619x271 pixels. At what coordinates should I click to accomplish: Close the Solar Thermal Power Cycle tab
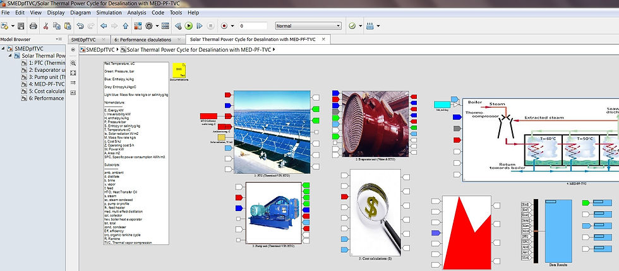coord(323,39)
